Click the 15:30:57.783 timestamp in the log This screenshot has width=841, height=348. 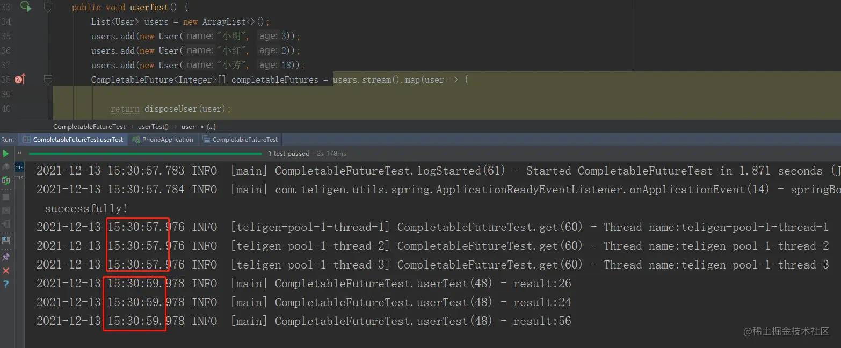146,171
